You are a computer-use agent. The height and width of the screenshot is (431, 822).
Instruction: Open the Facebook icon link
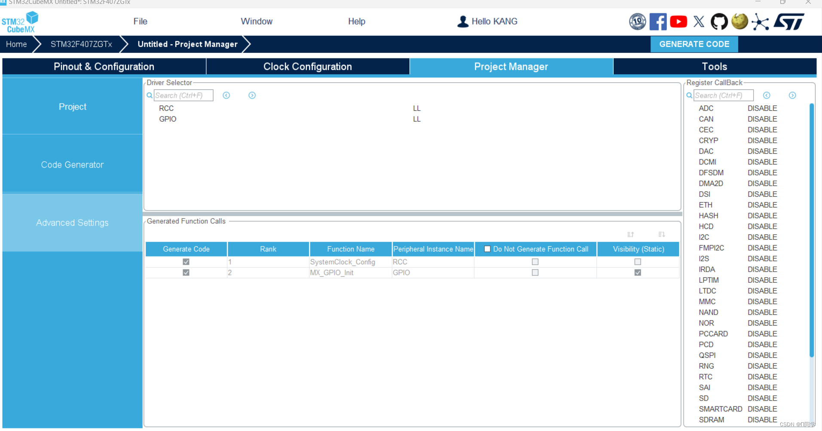click(x=658, y=21)
